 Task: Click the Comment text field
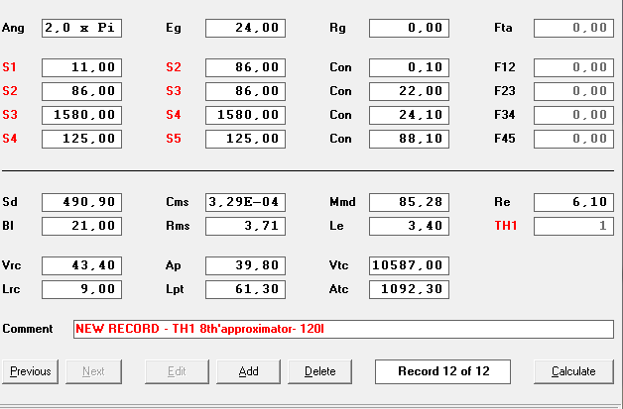(343, 329)
